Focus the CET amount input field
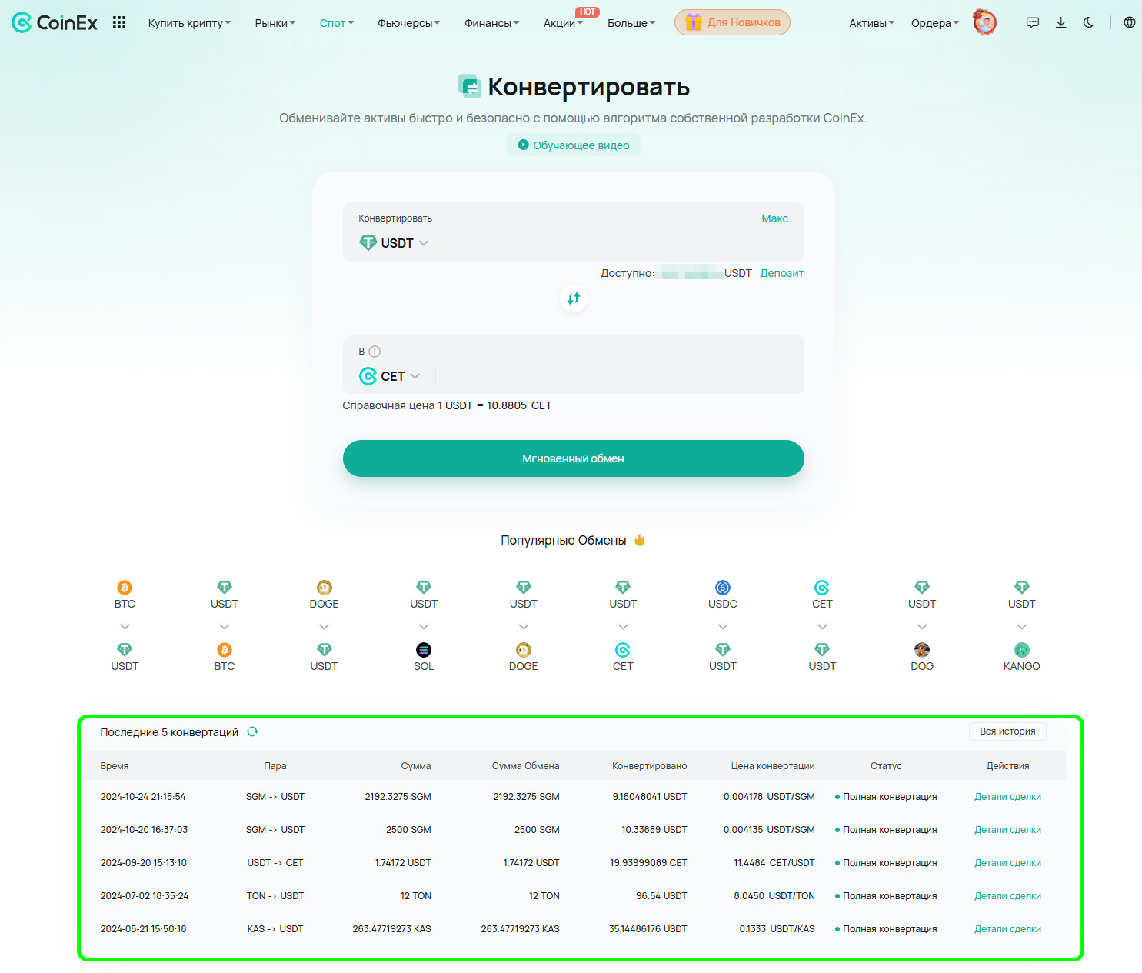Viewport: 1142px width, 973px height. point(618,376)
